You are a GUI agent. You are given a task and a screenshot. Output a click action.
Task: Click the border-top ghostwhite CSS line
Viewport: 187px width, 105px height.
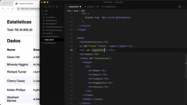click(x=108, y=17)
